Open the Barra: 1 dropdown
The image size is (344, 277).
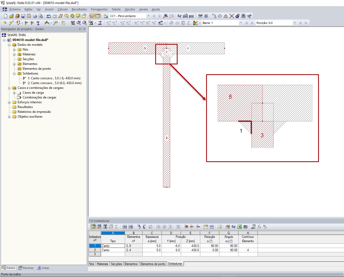(241, 23)
